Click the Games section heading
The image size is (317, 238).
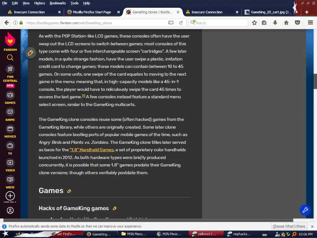coord(51,191)
